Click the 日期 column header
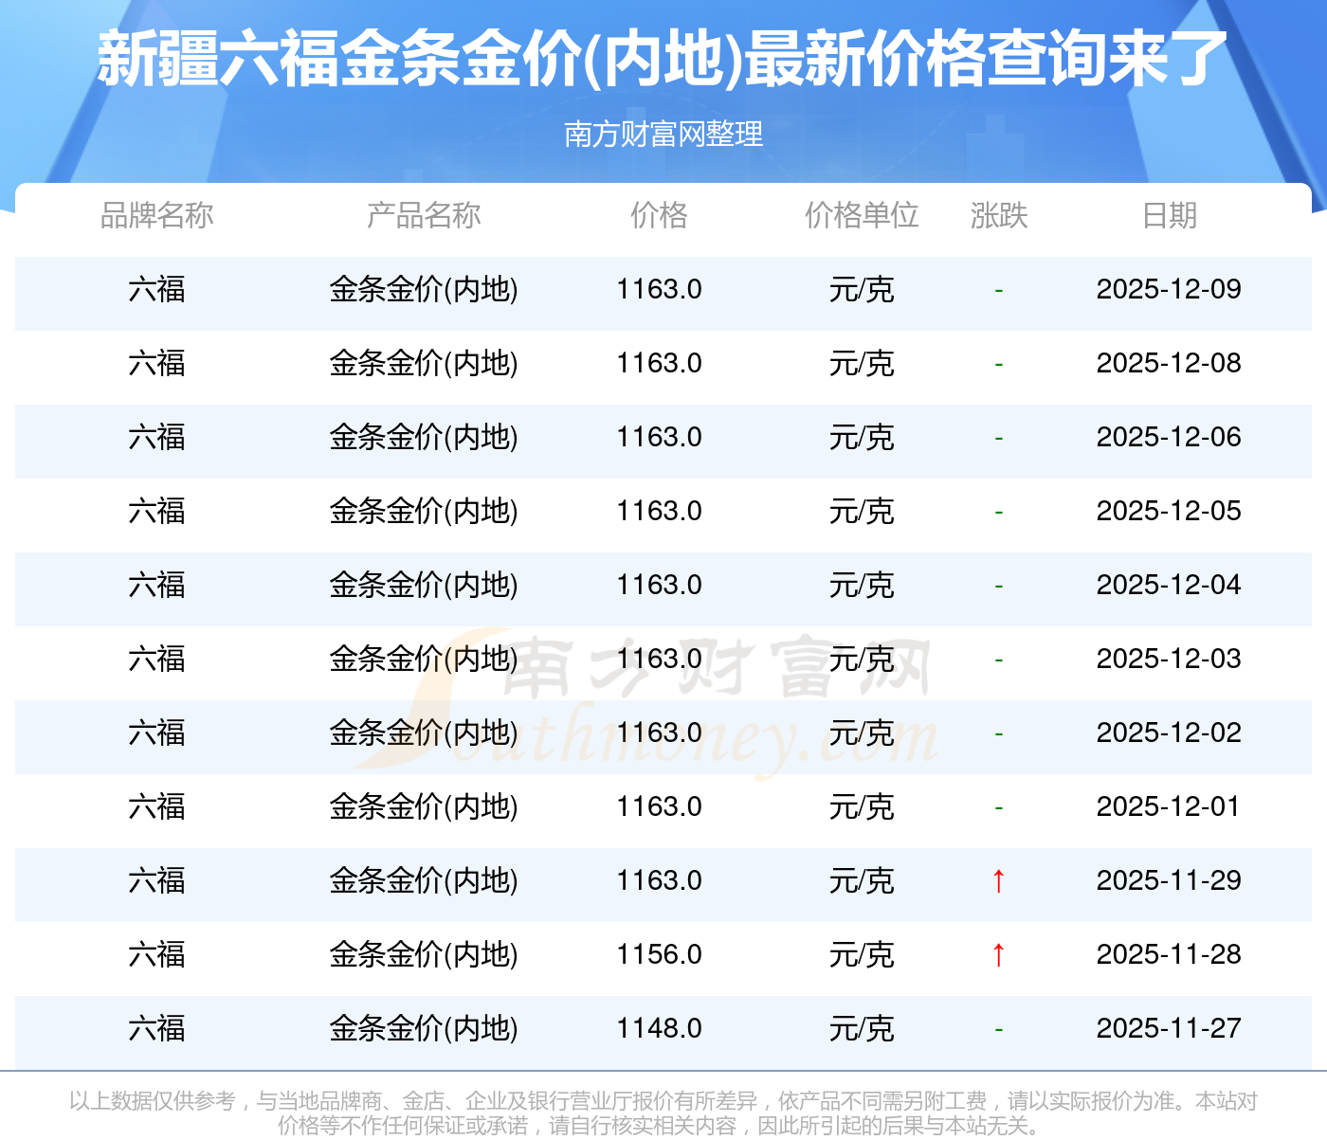 1170,215
